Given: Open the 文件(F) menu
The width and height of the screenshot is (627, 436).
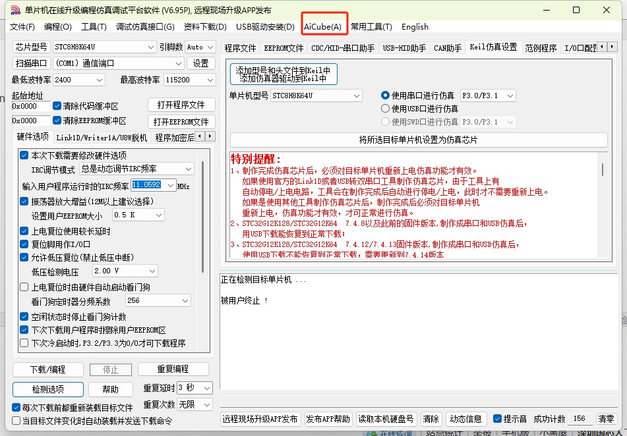Looking at the screenshot, I should point(22,27).
